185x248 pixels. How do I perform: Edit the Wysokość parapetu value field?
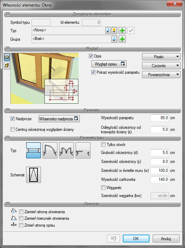(x=160, y=118)
